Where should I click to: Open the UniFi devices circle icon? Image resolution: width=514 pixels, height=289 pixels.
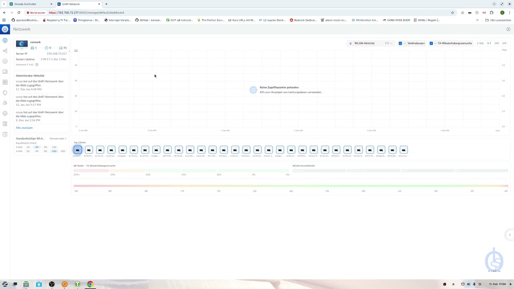(x=5, y=61)
